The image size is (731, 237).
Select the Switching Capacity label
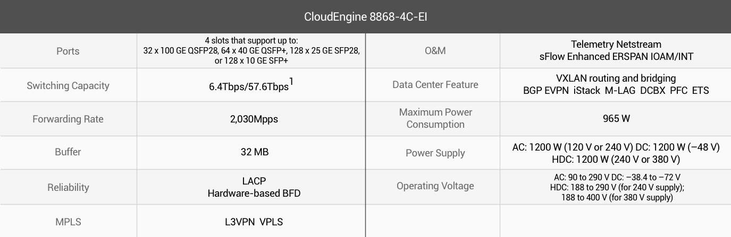point(68,85)
